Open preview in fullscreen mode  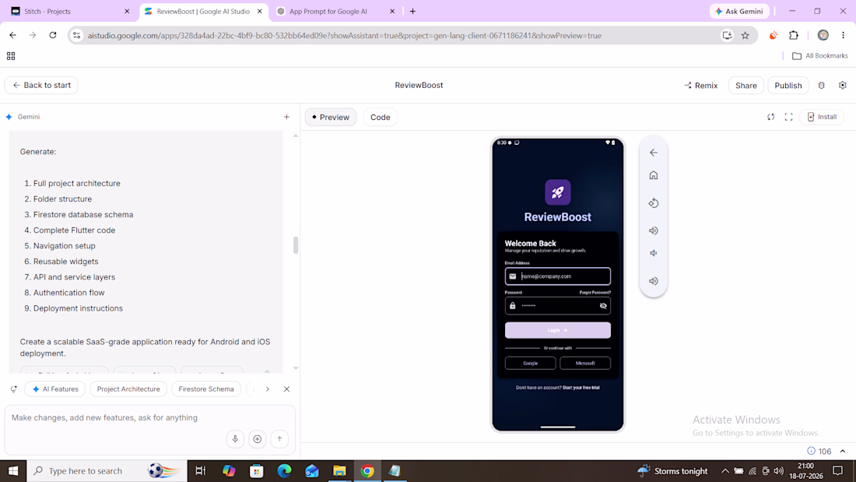(x=789, y=117)
